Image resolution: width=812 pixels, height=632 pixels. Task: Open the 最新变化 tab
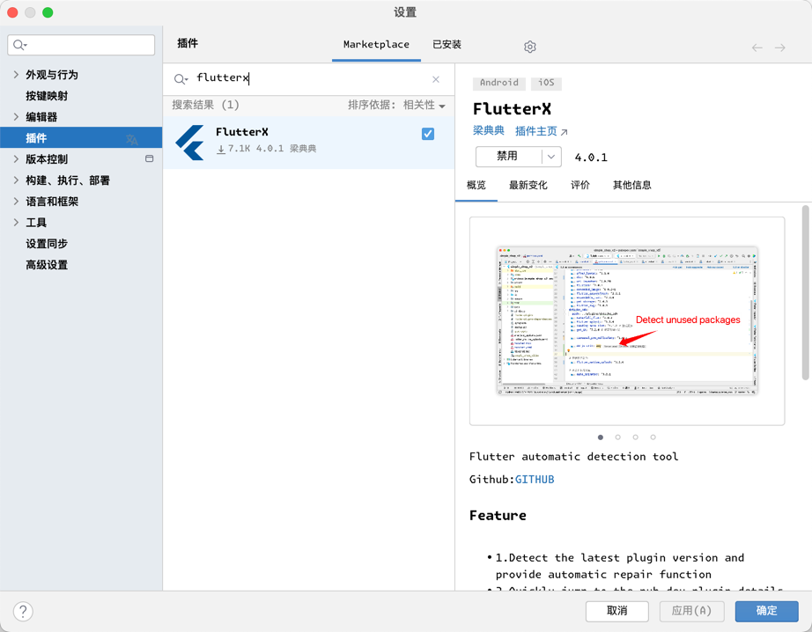(528, 186)
